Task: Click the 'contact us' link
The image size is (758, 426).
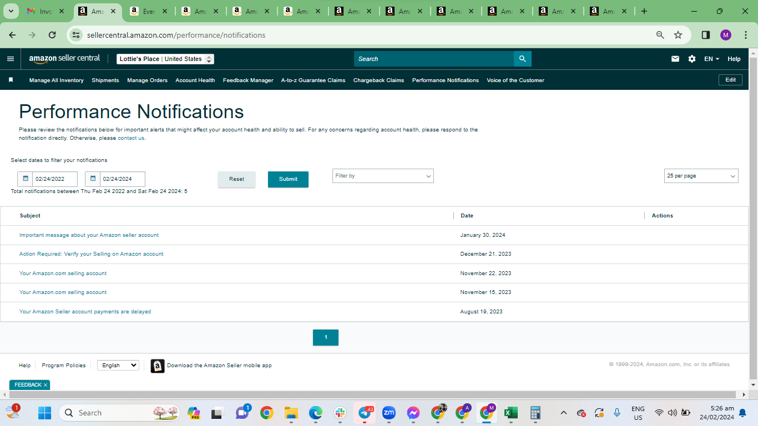Action: [x=131, y=138]
